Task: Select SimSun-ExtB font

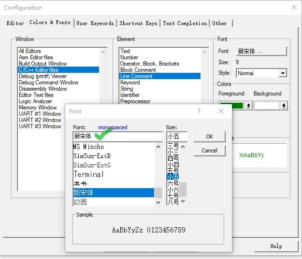Action: [x=114, y=156]
